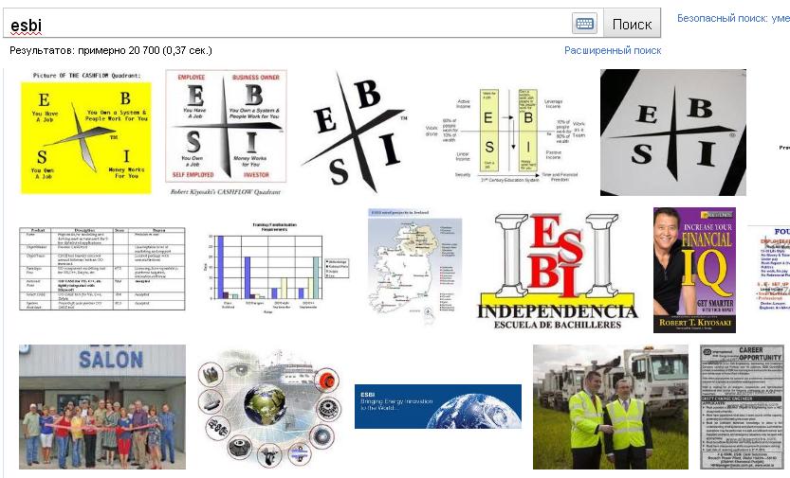Image resolution: width=790 pixels, height=478 pixels.
Task: Open the Salon ribbon-cutting group photo
Action: pyautogui.click(x=102, y=407)
